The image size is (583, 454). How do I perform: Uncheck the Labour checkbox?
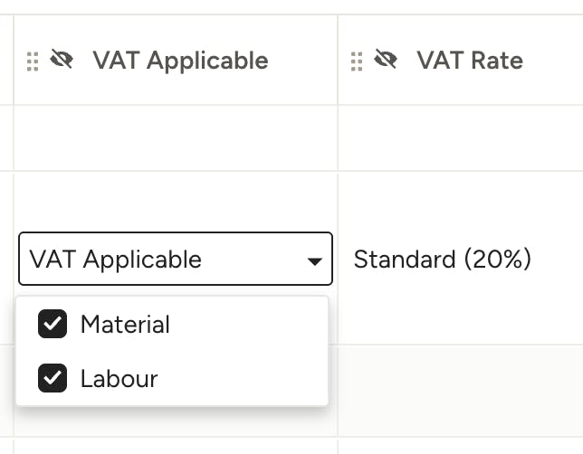coord(53,378)
